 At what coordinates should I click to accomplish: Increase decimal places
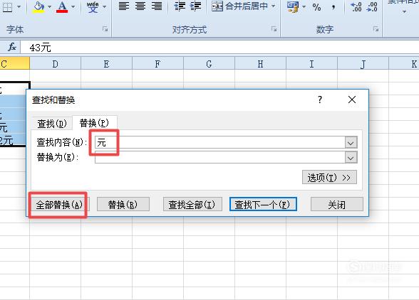coord(356,6)
